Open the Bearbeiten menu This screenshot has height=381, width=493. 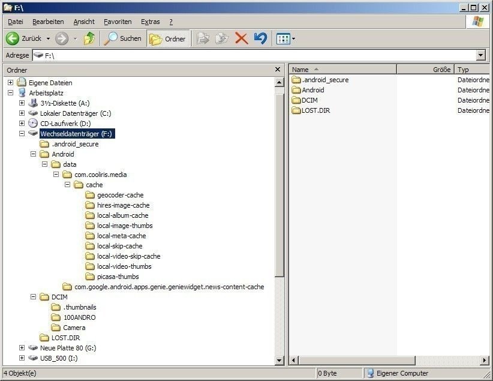(x=48, y=22)
